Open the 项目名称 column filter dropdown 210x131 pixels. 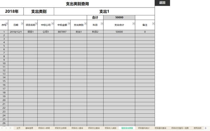click(36, 24)
